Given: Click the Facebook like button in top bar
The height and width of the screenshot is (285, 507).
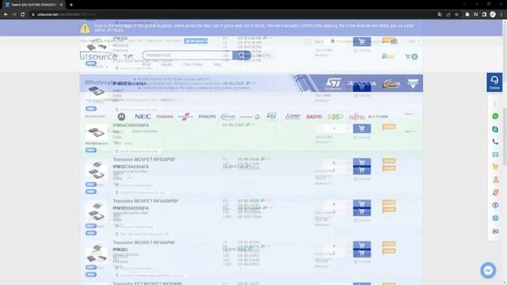Looking at the screenshot, I should point(196,41).
